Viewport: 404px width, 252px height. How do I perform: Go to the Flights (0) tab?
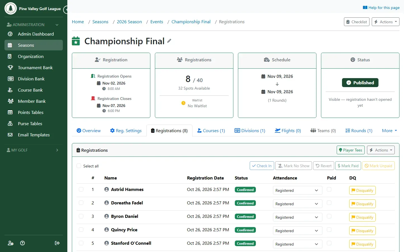288,131
